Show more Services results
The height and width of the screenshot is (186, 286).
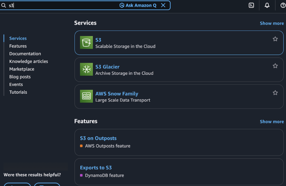272,23
